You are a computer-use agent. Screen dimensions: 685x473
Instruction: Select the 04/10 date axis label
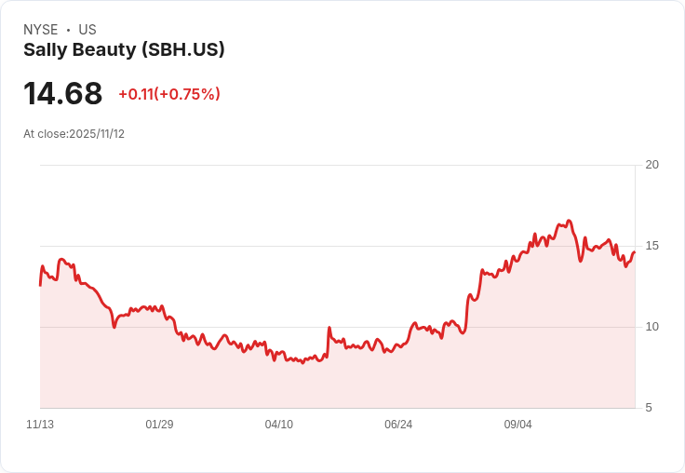pos(278,425)
